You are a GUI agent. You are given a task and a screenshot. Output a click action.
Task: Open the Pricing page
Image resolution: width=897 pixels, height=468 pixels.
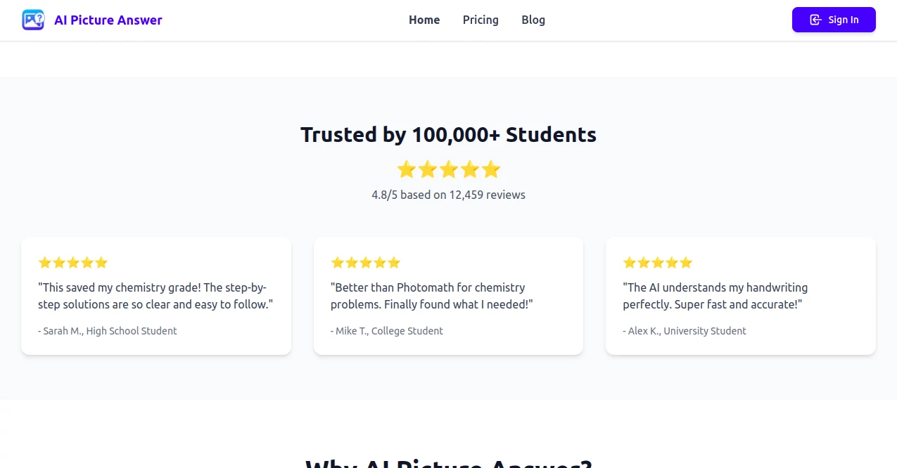[x=480, y=20]
